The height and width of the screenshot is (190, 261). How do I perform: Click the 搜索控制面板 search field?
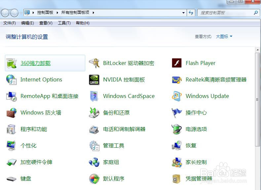point(228,13)
